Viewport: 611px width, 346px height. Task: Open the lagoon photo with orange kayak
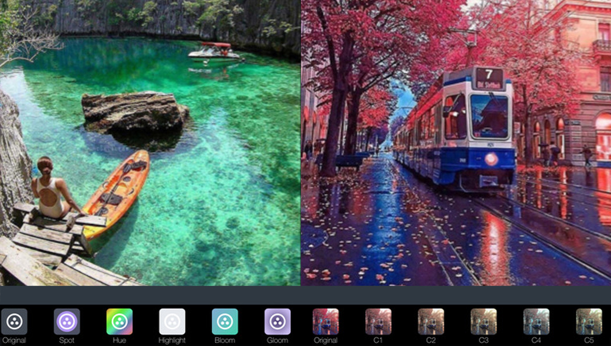[150, 142]
